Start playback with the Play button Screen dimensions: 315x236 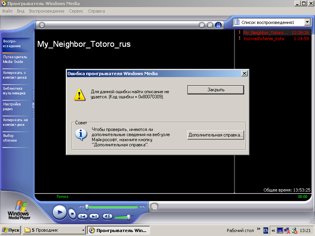pyautogui.click(x=59, y=212)
